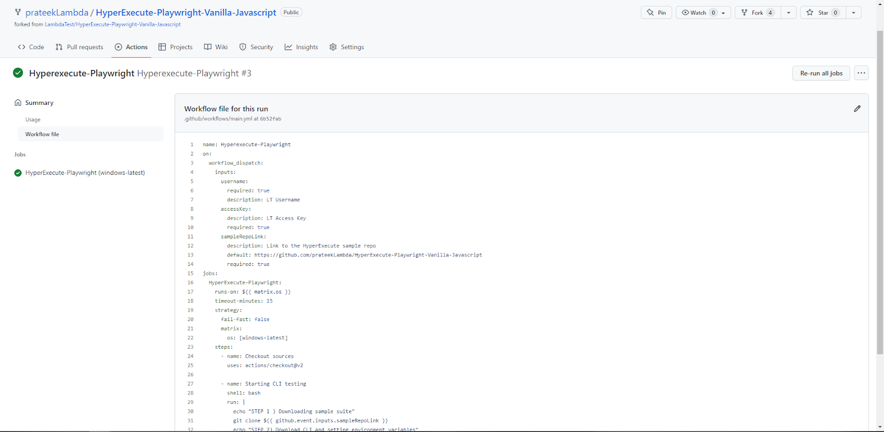
Task: Open the Fork dropdown arrow
Action: (x=788, y=13)
